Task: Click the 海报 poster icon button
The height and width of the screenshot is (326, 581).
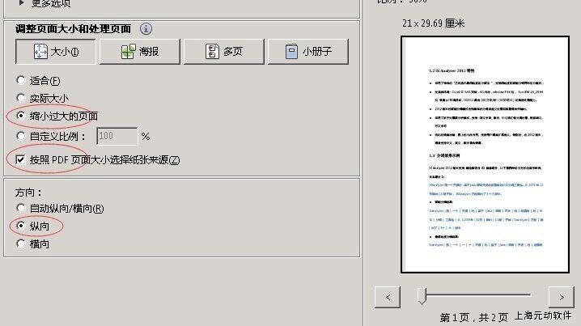Action: point(138,52)
